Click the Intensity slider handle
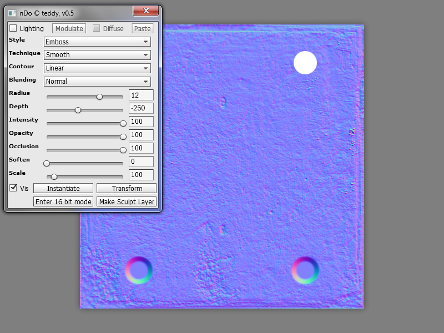This screenshot has height=333, width=444. pyautogui.click(x=123, y=123)
